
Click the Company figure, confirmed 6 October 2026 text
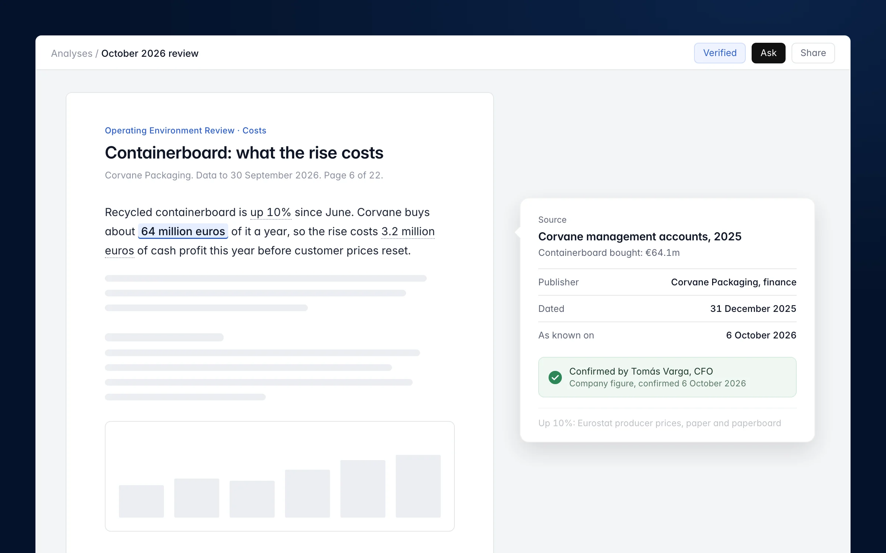(657, 383)
